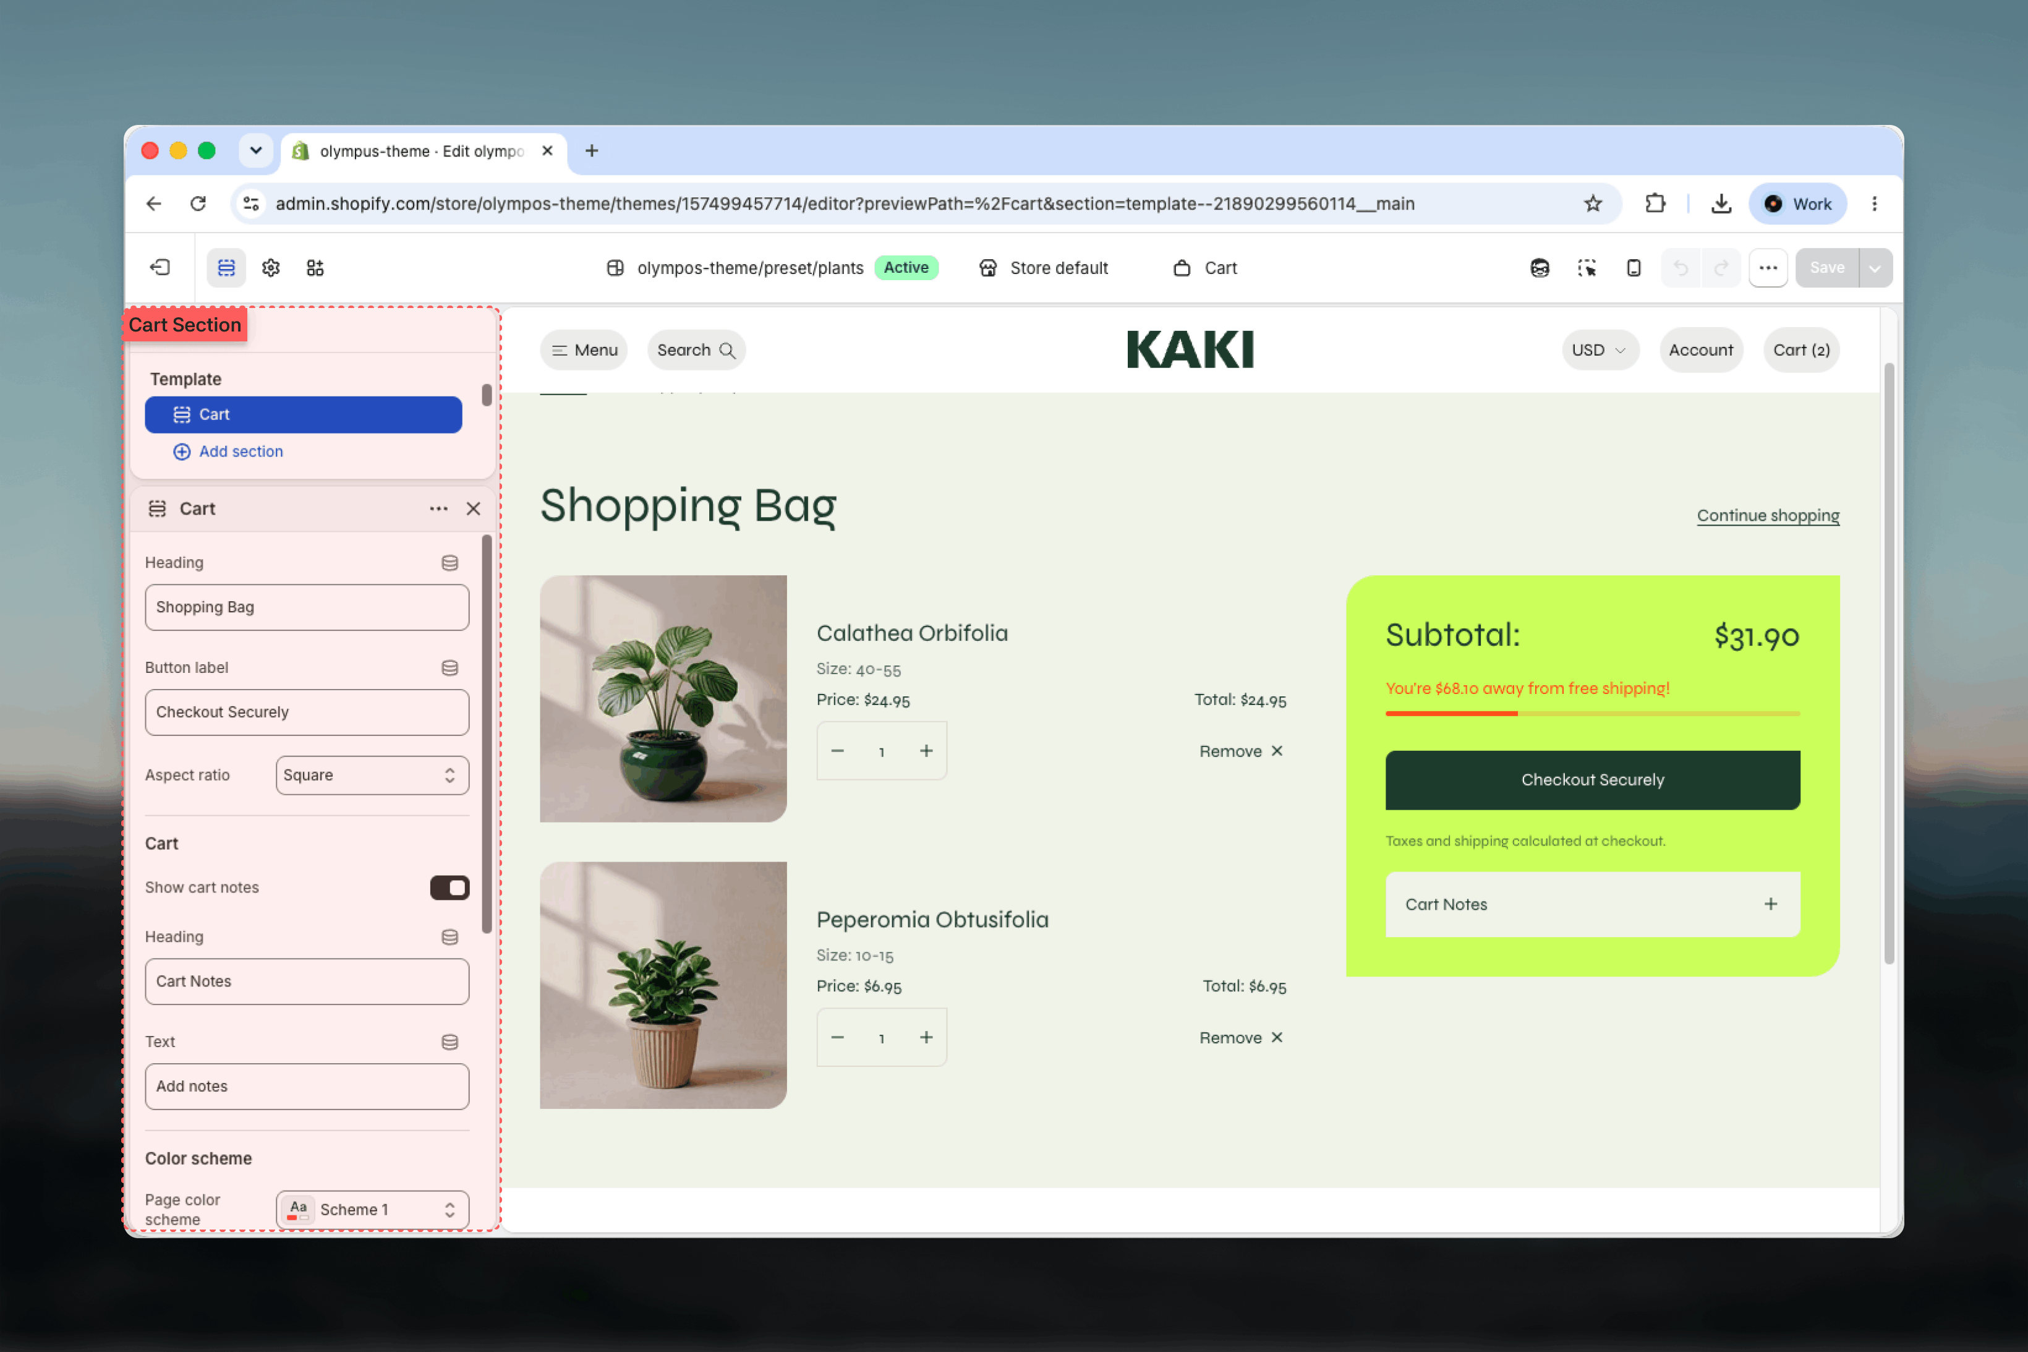This screenshot has width=2028, height=1352.
Task: Bookmark this page with star icon
Action: [1592, 203]
